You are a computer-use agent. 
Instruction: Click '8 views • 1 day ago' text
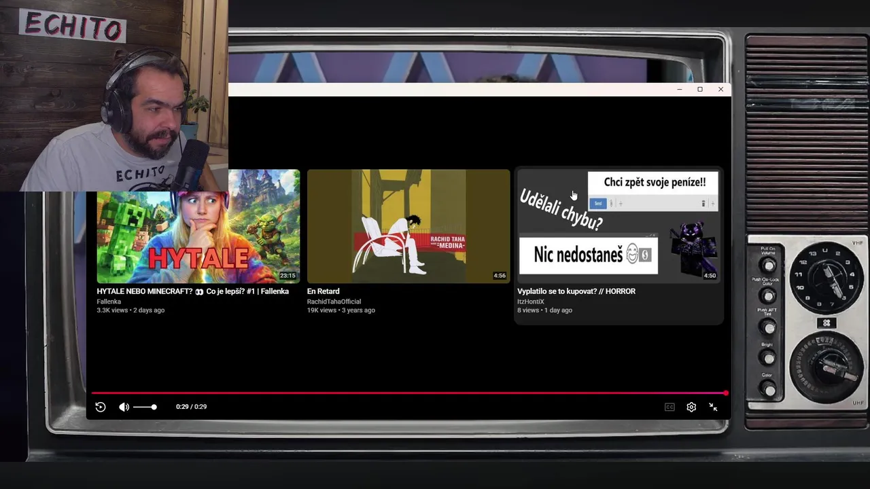click(x=544, y=310)
